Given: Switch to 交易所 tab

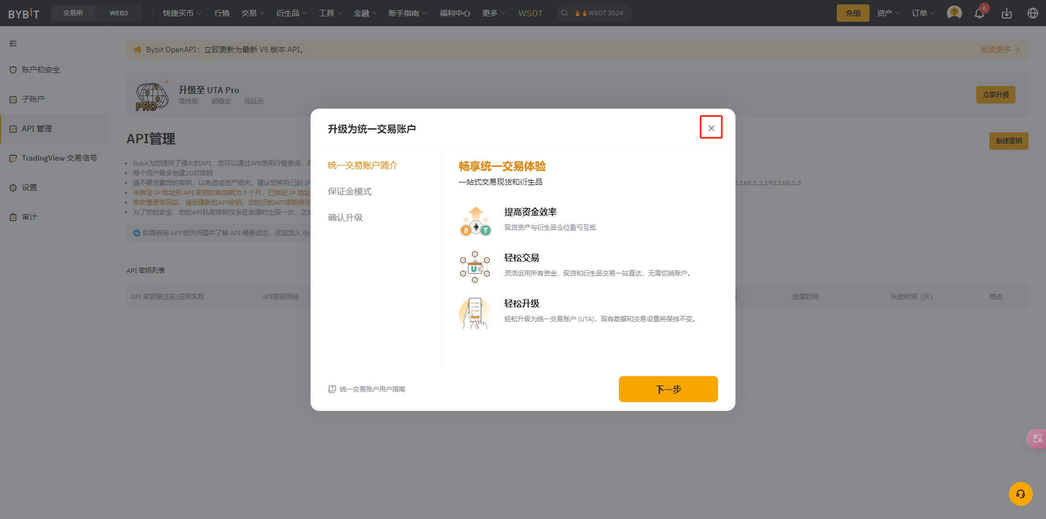Looking at the screenshot, I should (73, 13).
